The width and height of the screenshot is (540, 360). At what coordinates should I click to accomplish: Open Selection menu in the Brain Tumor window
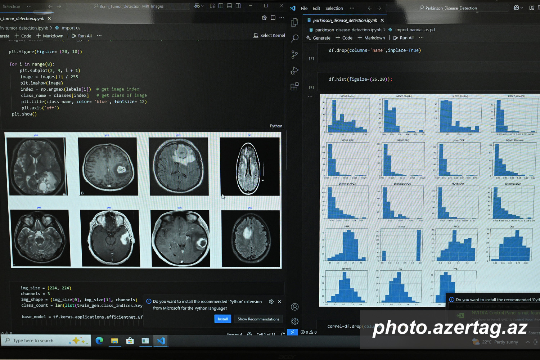tap(12, 6)
